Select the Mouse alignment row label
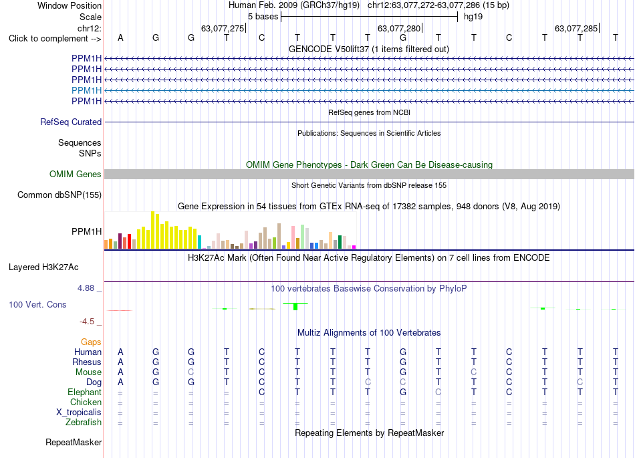 (88, 372)
